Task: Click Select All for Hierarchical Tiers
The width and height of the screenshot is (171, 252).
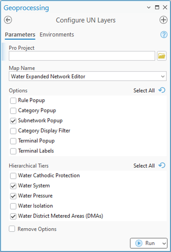Action: tap(144, 166)
